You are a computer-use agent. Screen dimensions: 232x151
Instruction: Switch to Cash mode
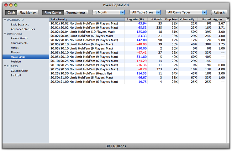[11, 13]
